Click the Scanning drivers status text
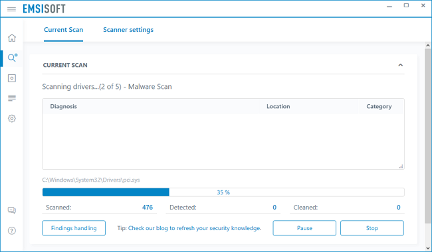Viewport: 432px width, 252px height. pyautogui.click(x=107, y=87)
